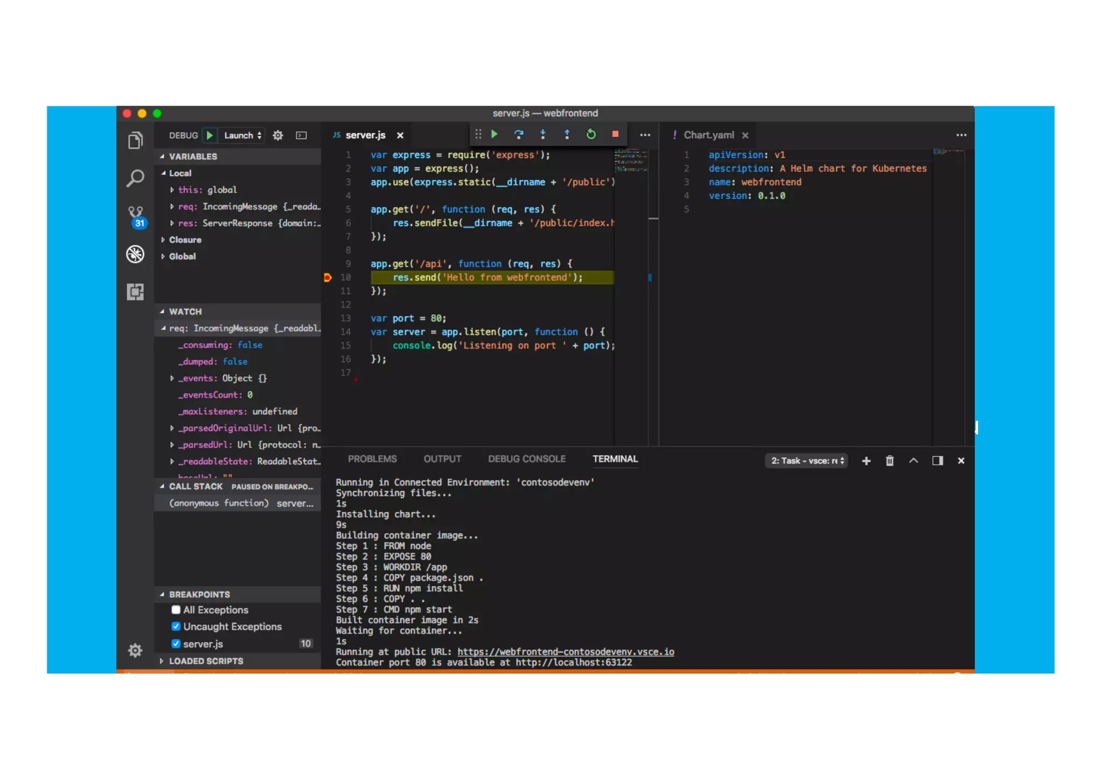Switch to the DEBUG CONSOLE tab

[527, 459]
